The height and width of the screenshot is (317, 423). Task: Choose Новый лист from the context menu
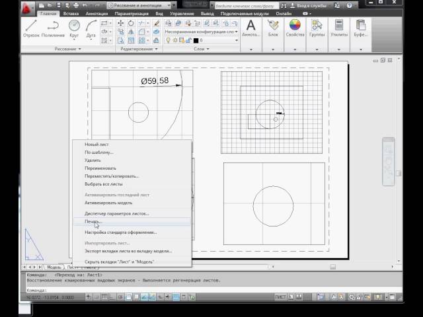(96, 144)
